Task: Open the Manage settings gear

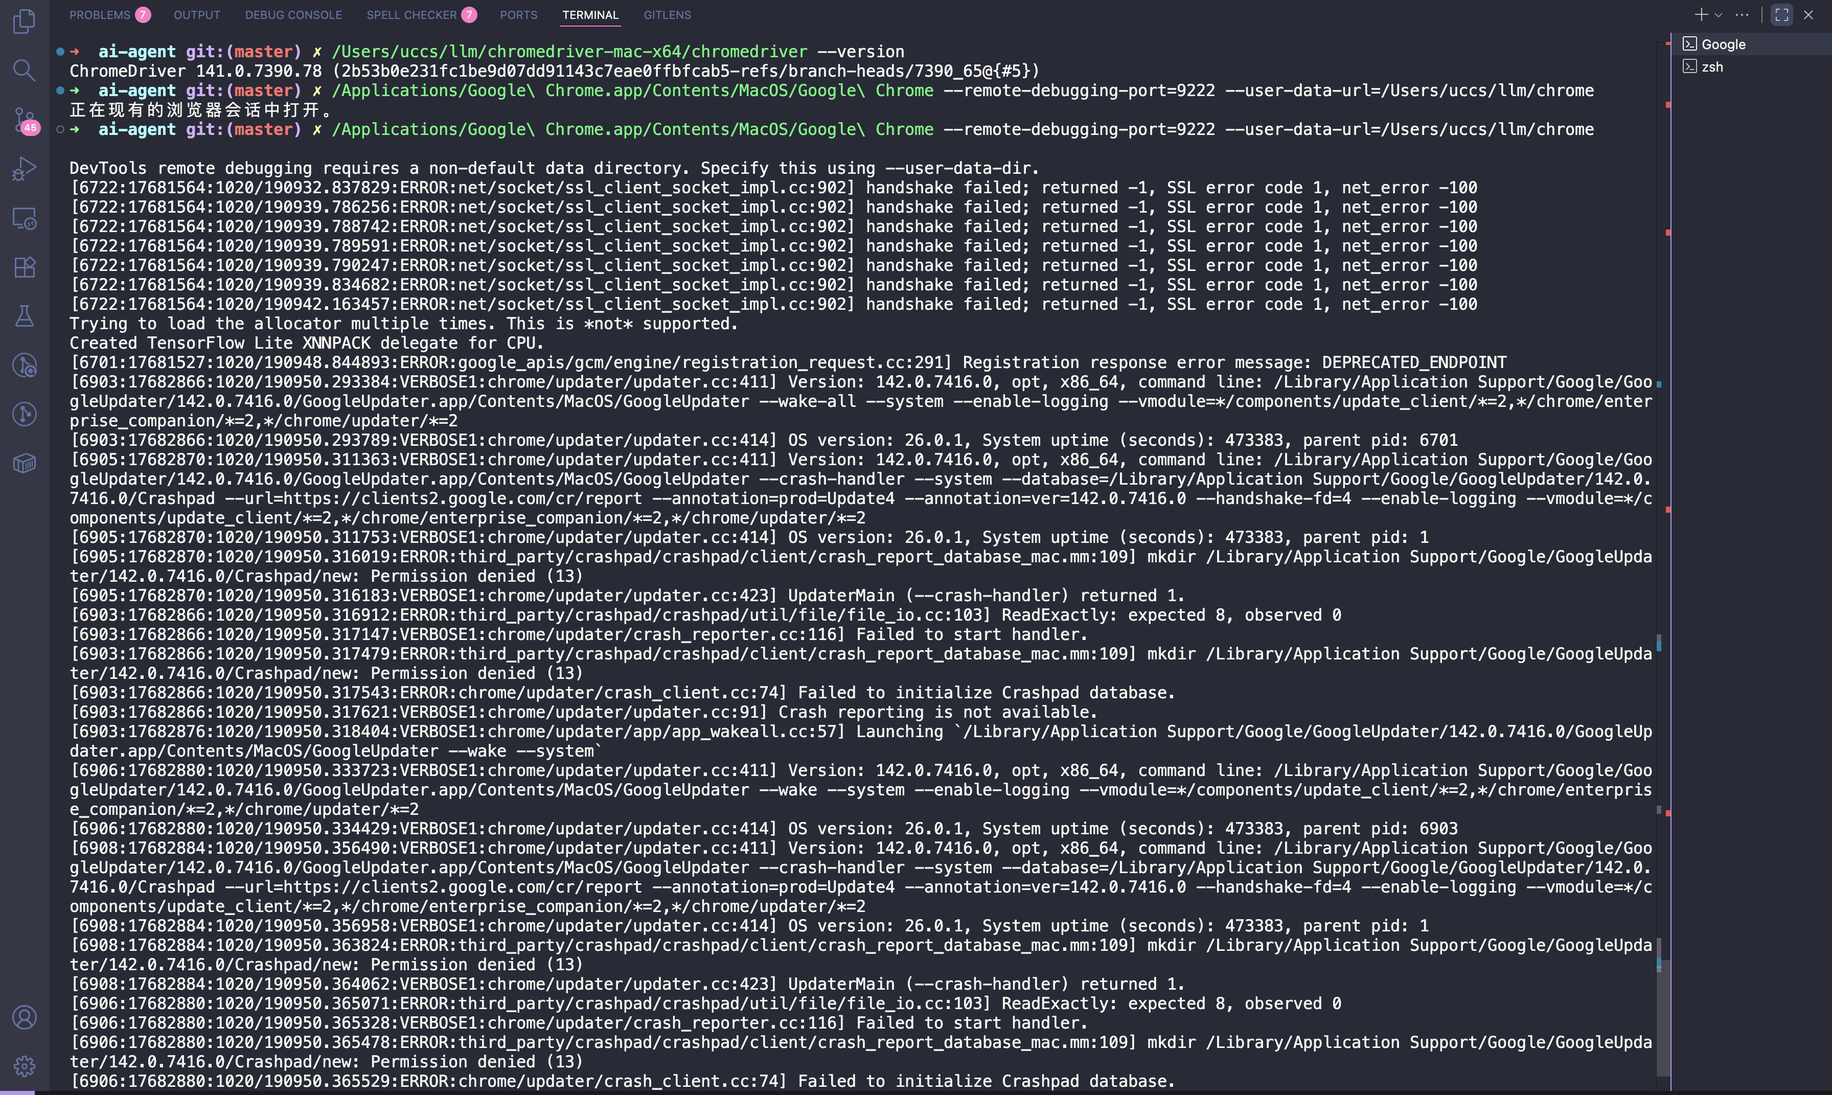Action: (25, 1065)
